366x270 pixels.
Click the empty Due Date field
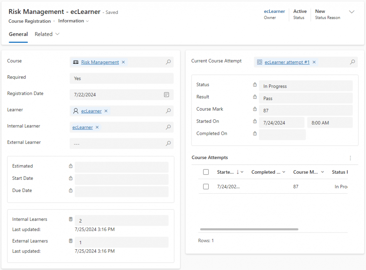tap(122, 192)
